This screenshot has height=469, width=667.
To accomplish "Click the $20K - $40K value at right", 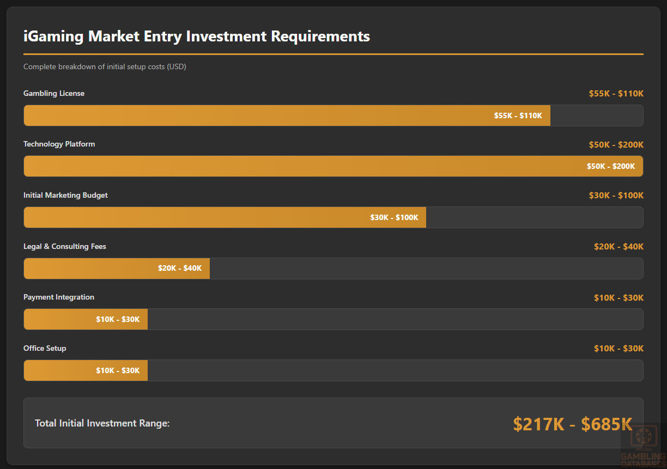I will (619, 247).
